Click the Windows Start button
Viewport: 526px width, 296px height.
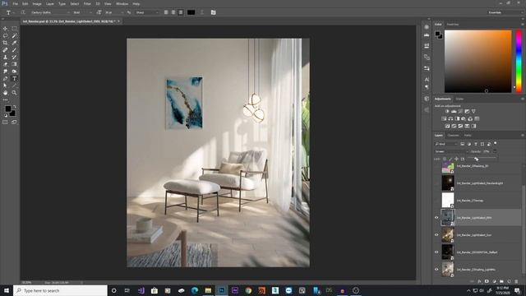click(x=7, y=290)
